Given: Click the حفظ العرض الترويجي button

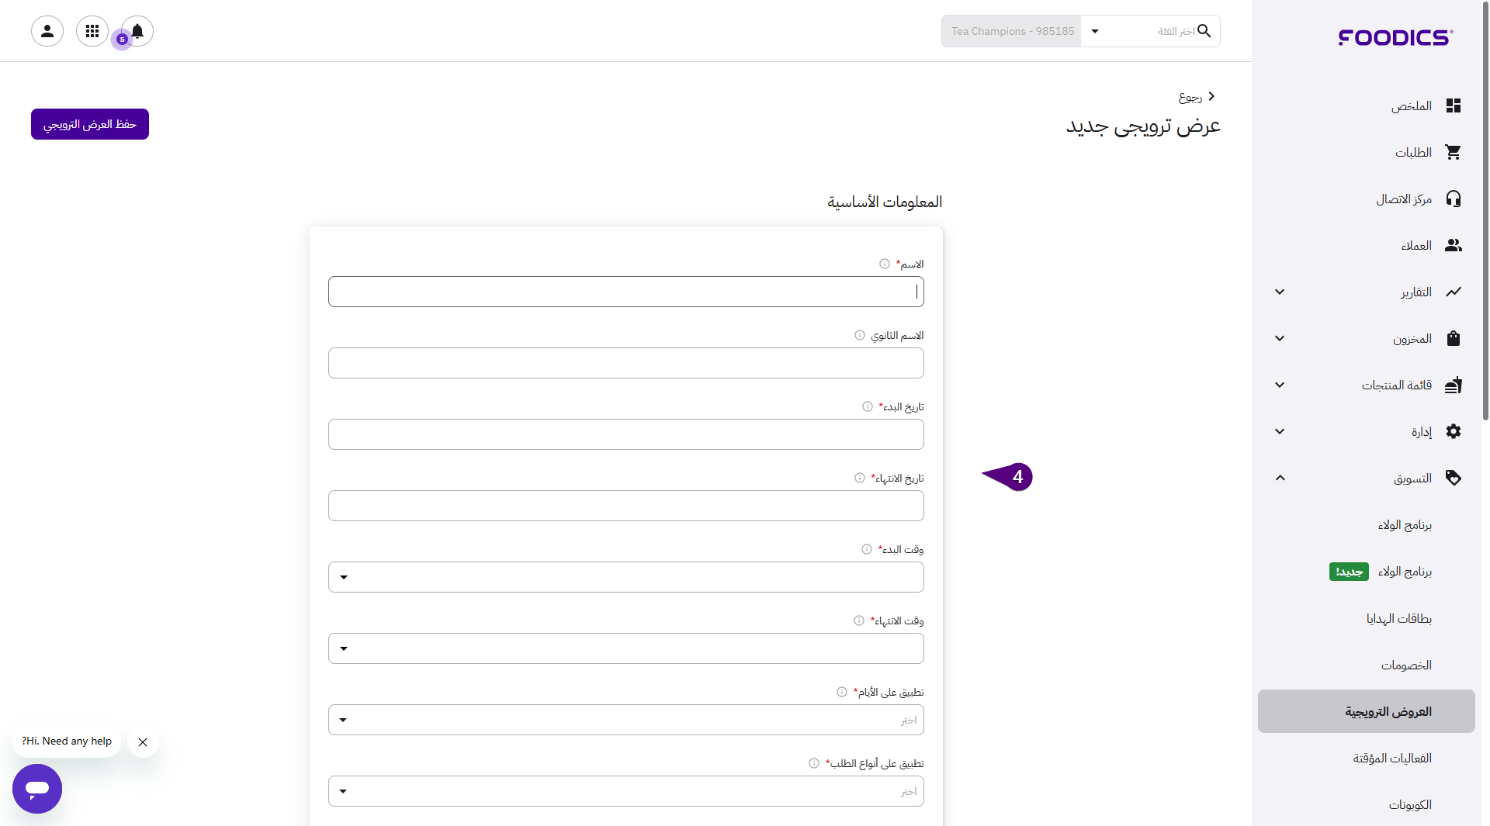Looking at the screenshot, I should tap(90, 124).
